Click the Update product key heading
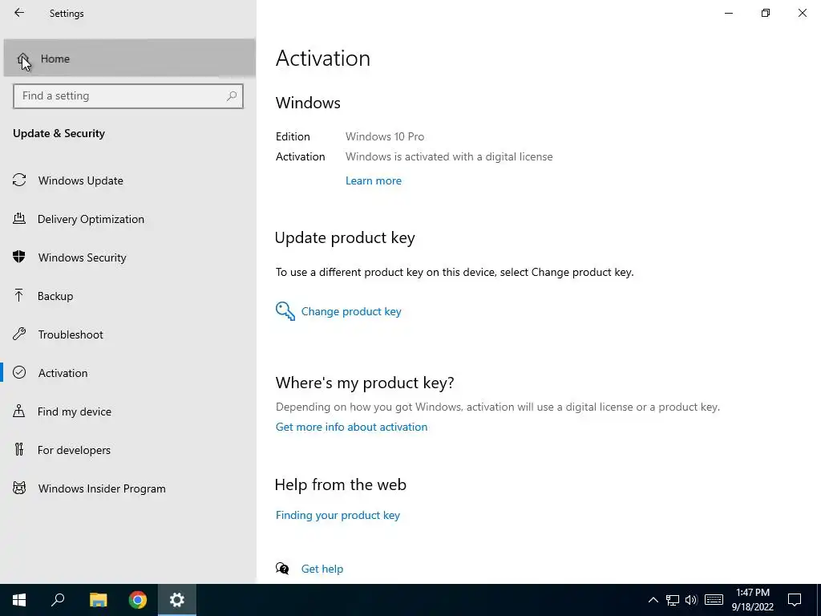 pos(345,237)
